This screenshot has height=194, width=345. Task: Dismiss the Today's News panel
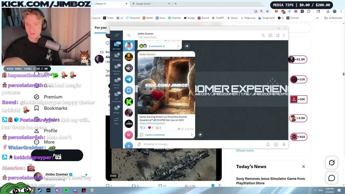[303, 167]
